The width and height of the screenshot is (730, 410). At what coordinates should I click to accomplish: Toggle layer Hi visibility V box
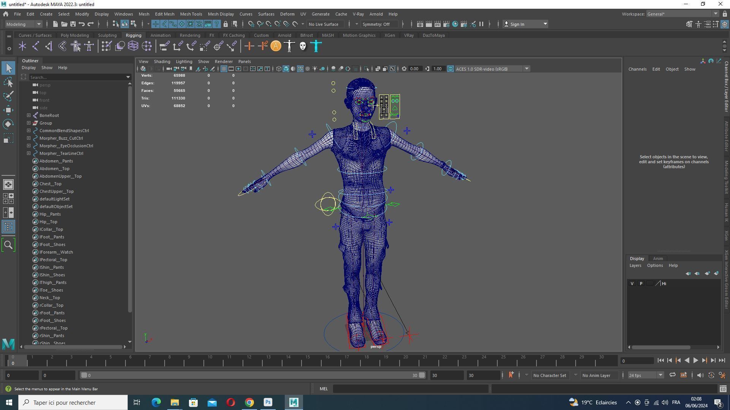632,284
